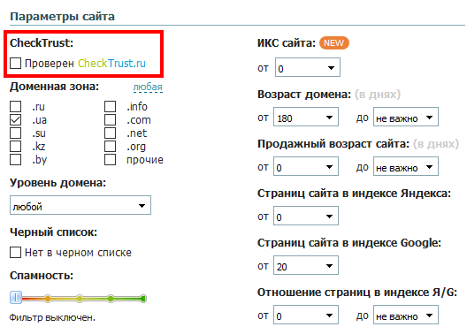Click the dark green end point of Спамность slider
467x327 pixels.
coord(143,299)
